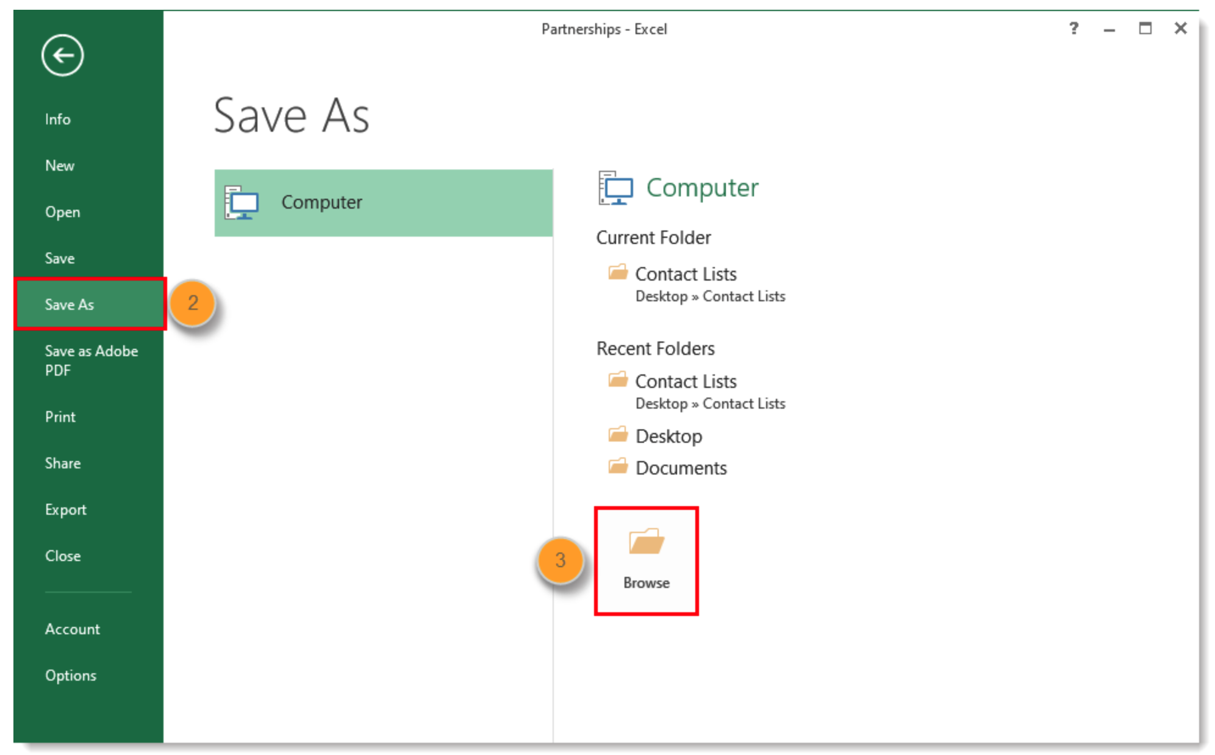Click the Documents recent folder icon
1215x755 pixels.
(617, 467)
